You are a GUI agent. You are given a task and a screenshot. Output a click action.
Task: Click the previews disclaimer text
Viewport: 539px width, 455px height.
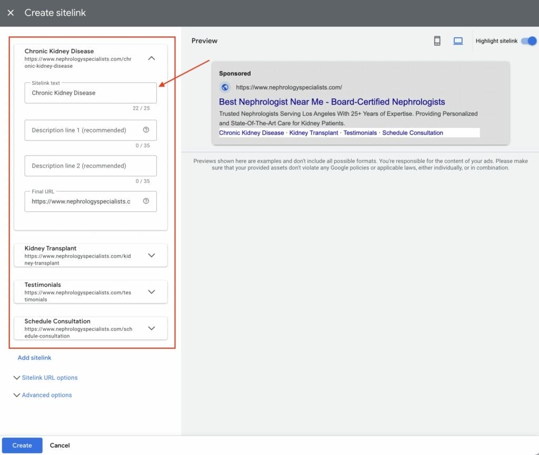360,164
